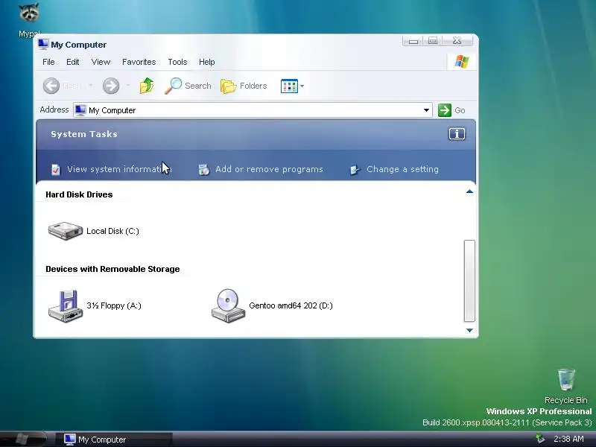Screen dimensions: 596x447
Task: Open the Favorites menu
Action: [x=139, y=62]
